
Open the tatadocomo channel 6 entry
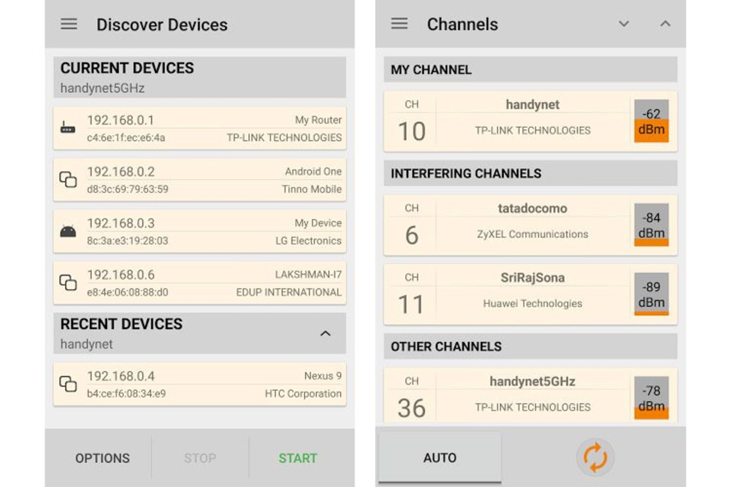tap(532, 225)
